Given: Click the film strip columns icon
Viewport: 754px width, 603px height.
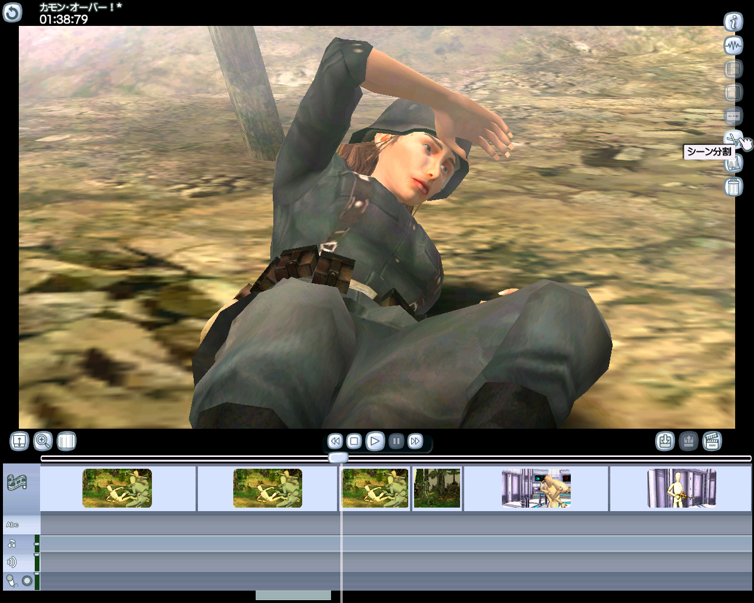Looking at the screenshot, I should click(67, 441).
